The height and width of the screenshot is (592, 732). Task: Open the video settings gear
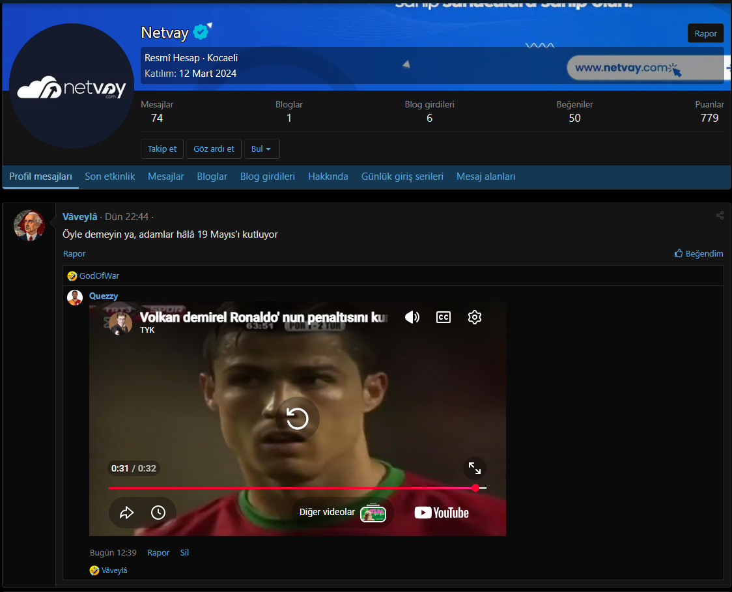point(474,317)
